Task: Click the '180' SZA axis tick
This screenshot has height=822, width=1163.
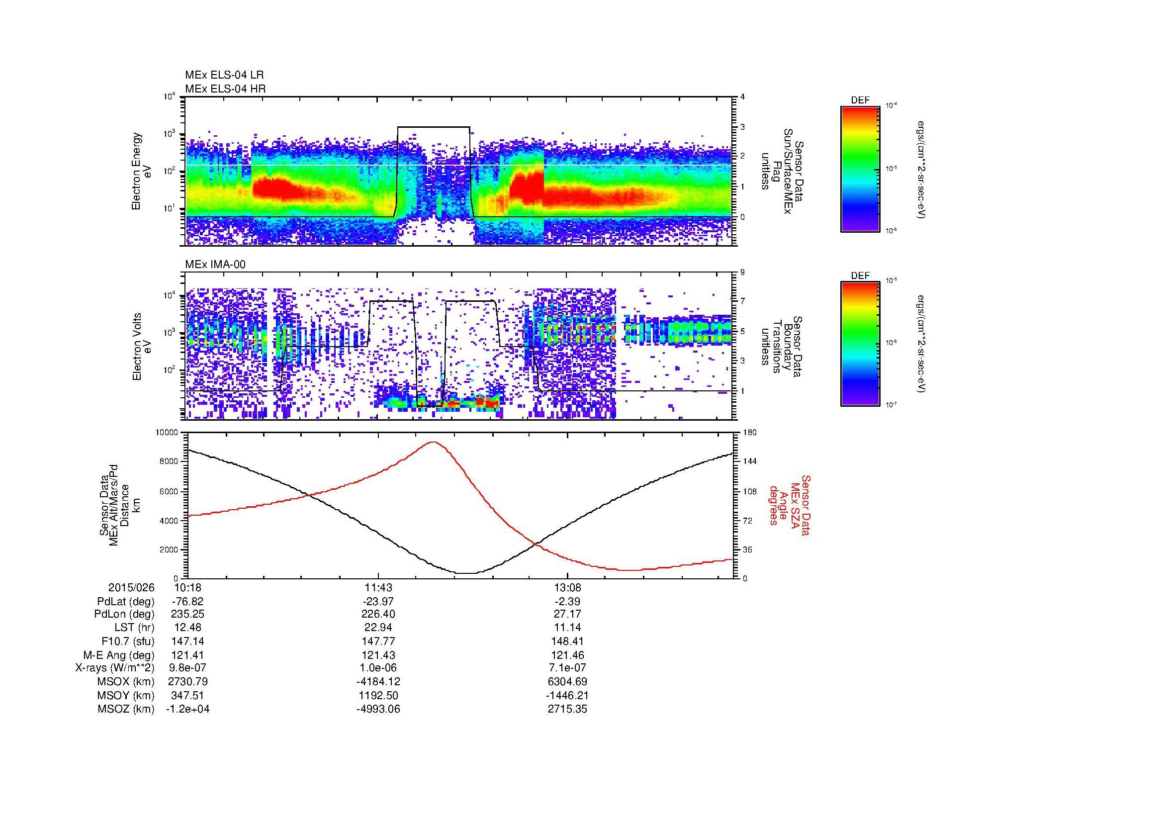Action: [x=749, y=432]
